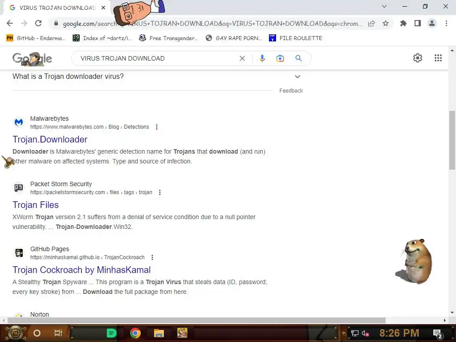Open the Trojan Files result link
The height and width of the screenshot is (342, 456).
pos(36,205)
